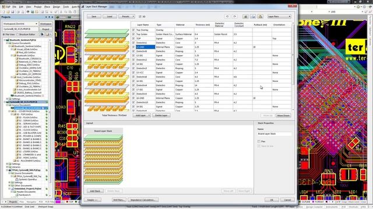This screenshot has width=373, height=209.
Task: Select the Board Layer Stack header in Layout
Action: (103, 131)
